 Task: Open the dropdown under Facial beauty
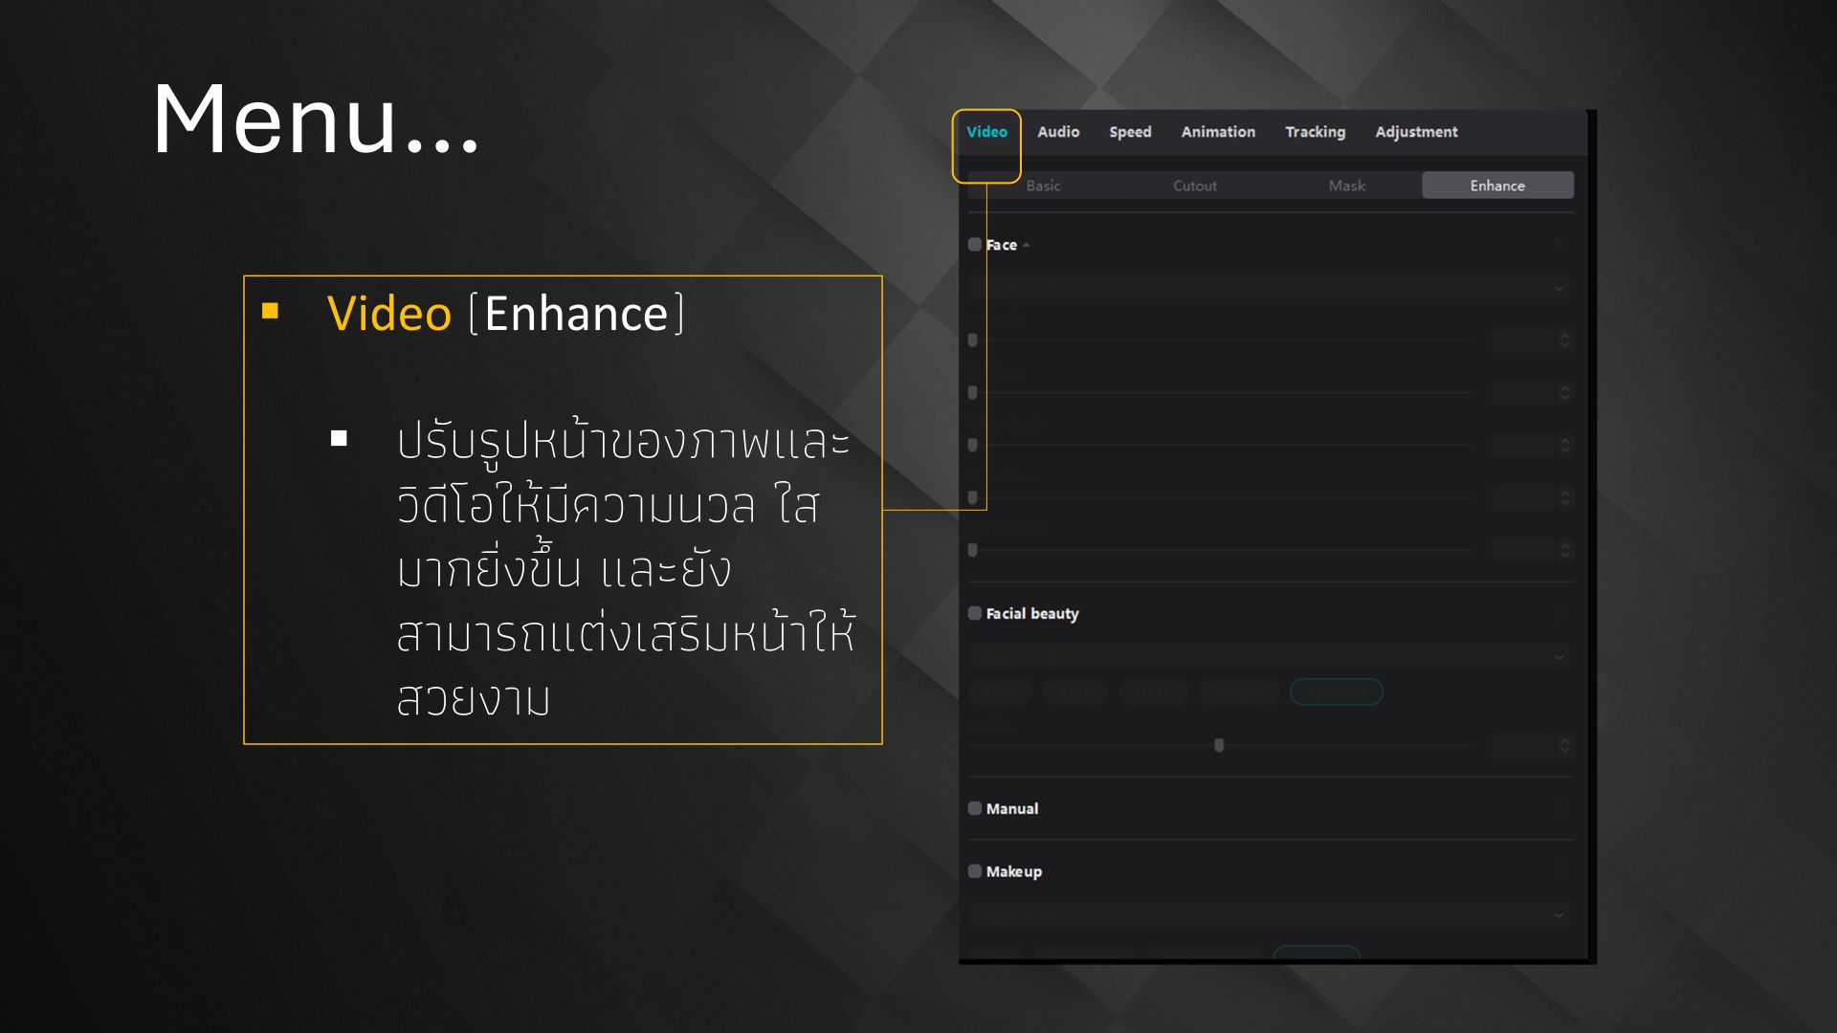coord(1559,657)
